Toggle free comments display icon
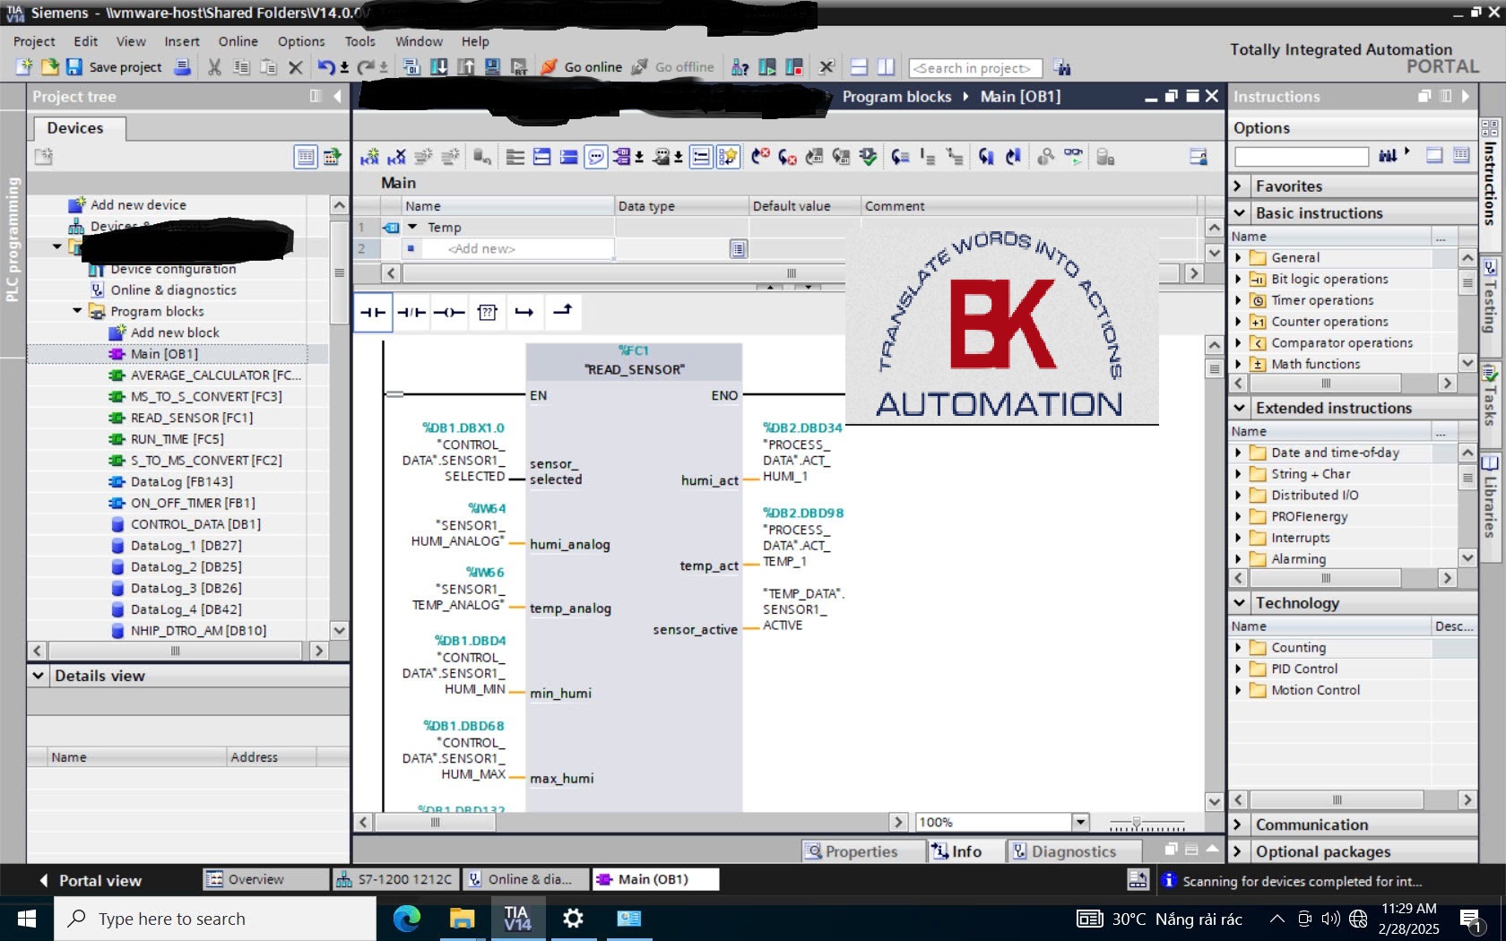This screenshot has width=1506, height=941. [x=595, y=157]
